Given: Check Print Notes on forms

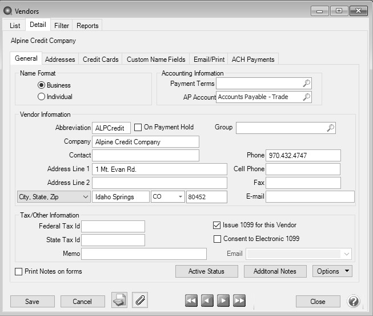Looking at the screenshot, I should click(x=18, y=271).
